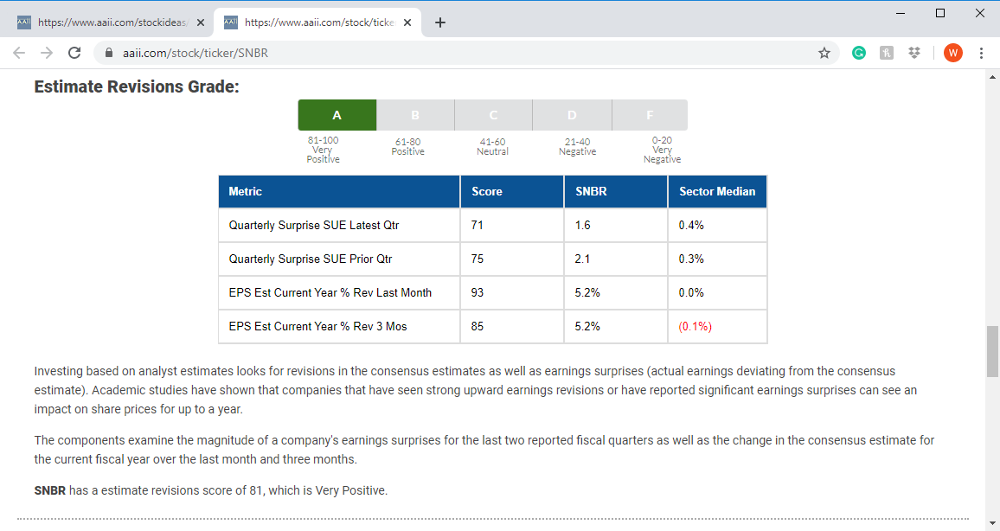Open the Dropbox extension icon
This screenshot has height=531, width=1000.
[x=913, y=53]
